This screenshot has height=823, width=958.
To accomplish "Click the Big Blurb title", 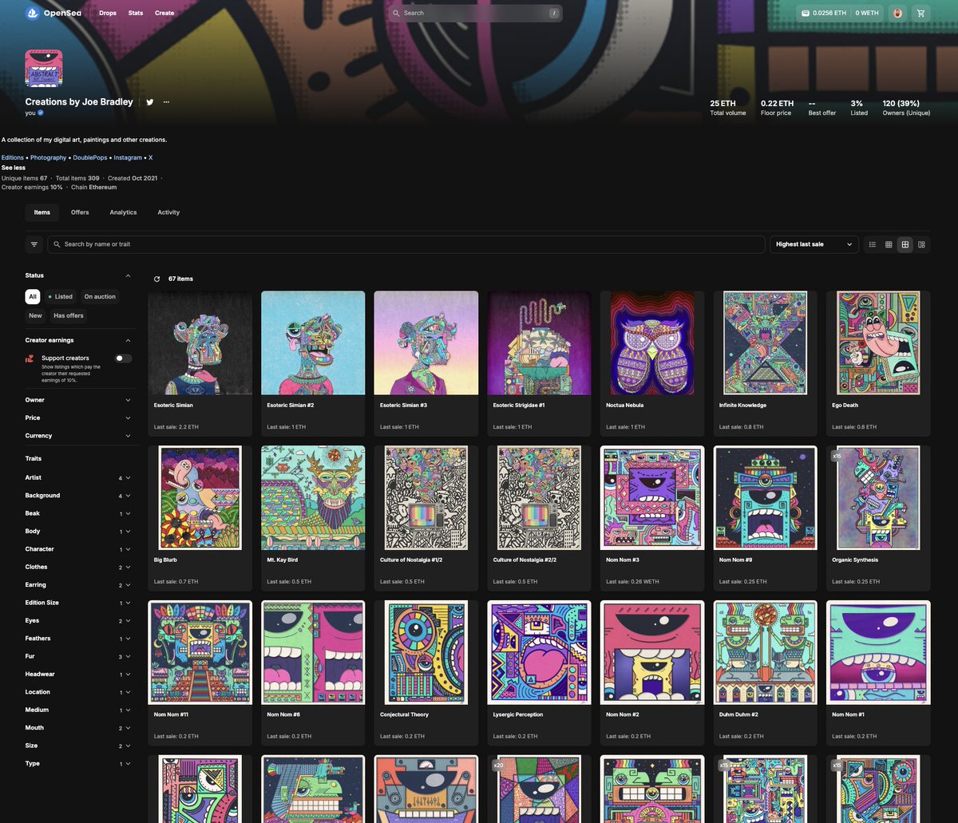I will pos(166,560).
